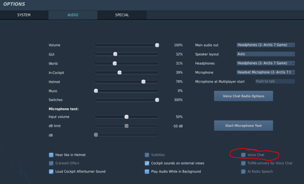
Task: Uncheck Cockpit sounds on external views
Action: (147, 163)
